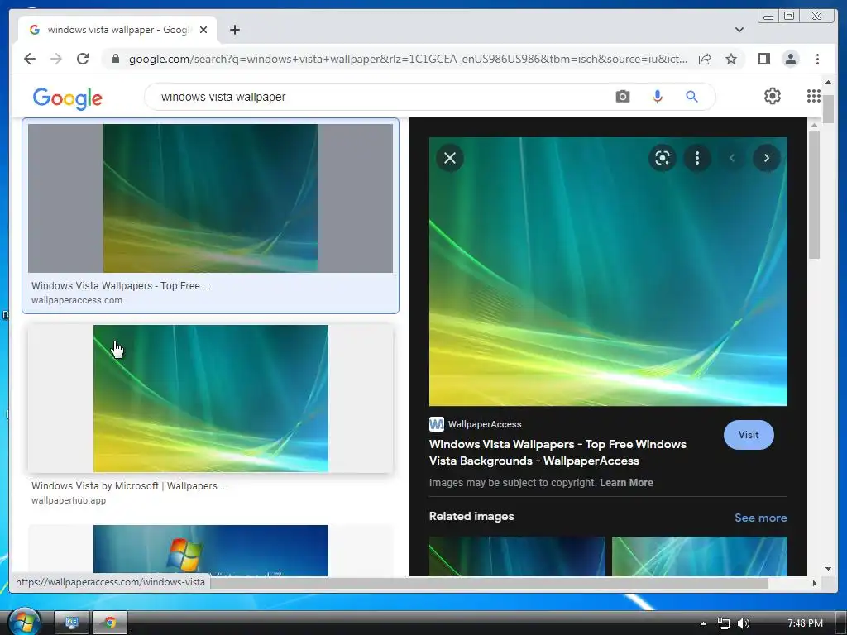847x635 pixels.
Task: Close the windows vista wallpaper tab
Action: point(203,30)
